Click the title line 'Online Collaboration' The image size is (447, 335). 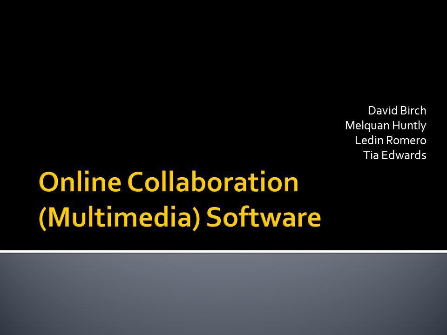169,182
